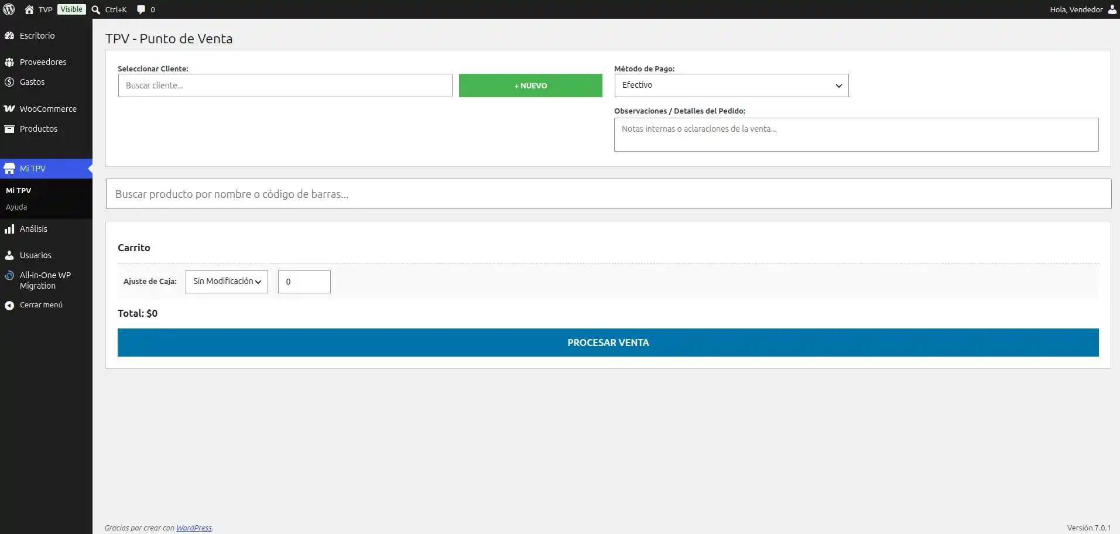The width and height of the screenshot is (1120, 534).
Task: Open the Ctrl+K search magnifier icon
Action: 96,9
